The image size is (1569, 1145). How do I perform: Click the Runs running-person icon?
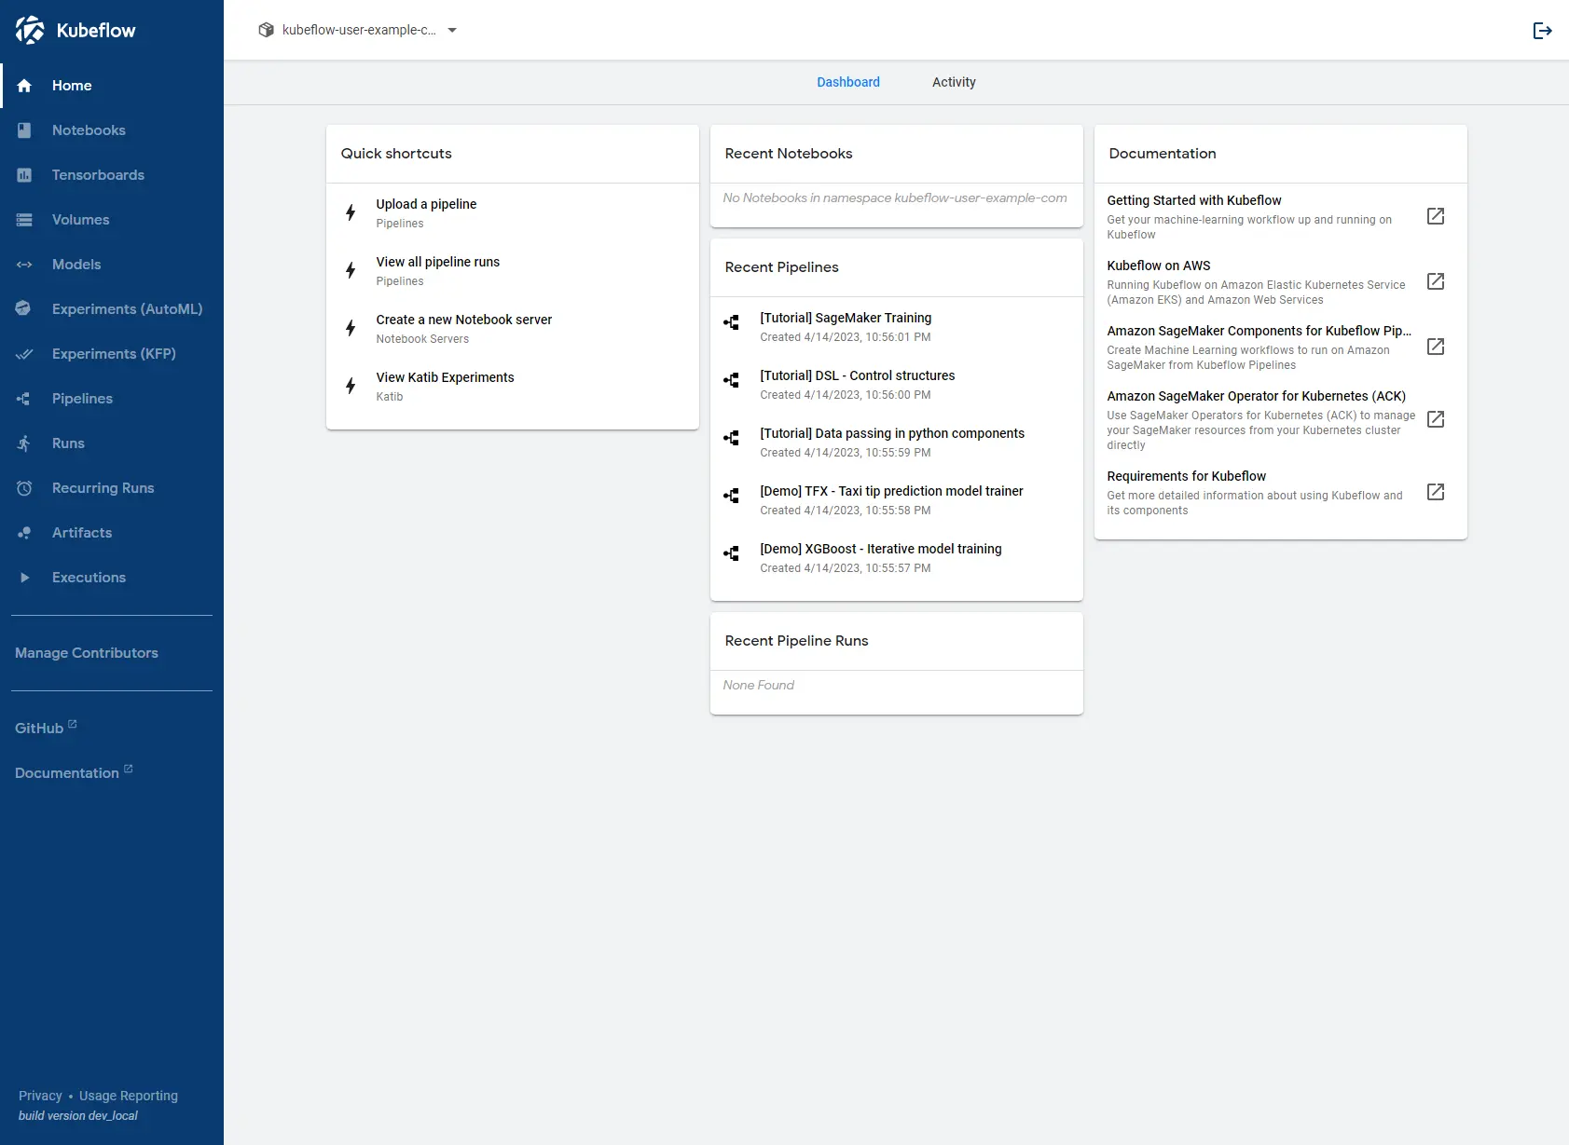tap(24, 443)
